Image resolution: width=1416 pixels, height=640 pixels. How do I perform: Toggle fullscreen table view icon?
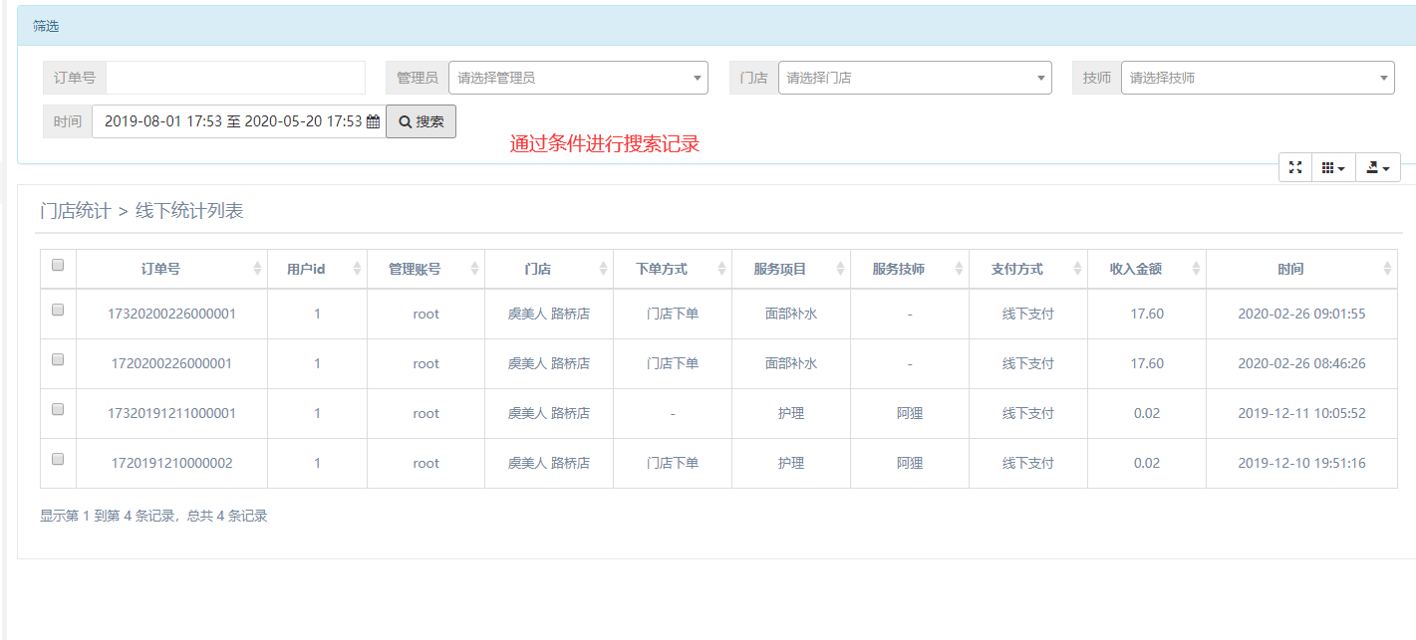(1295, 167)
